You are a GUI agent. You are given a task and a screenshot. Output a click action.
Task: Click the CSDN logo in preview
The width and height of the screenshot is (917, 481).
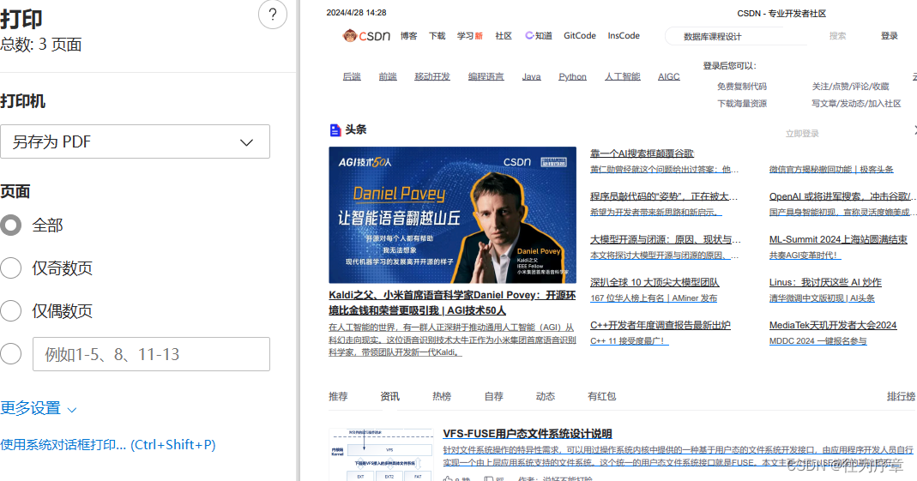(x=366, y=36)
